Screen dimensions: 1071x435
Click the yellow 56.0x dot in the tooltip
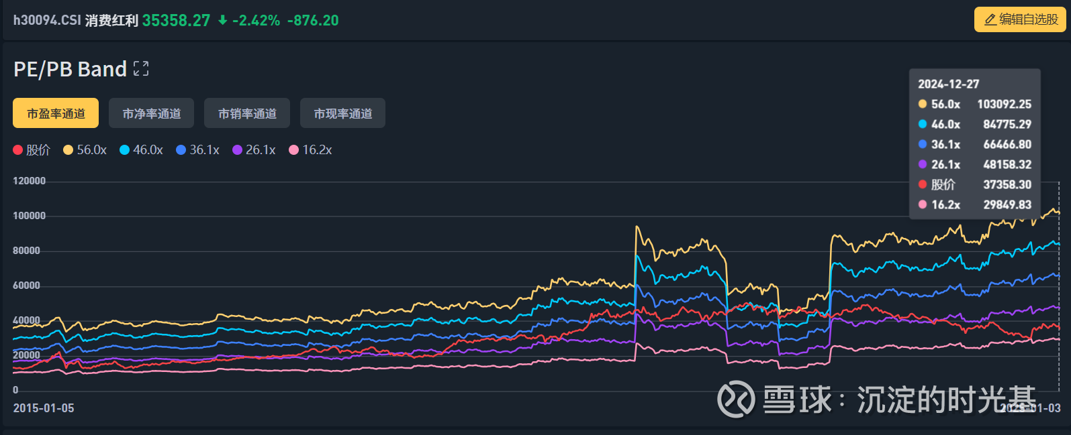pos(923,104)
